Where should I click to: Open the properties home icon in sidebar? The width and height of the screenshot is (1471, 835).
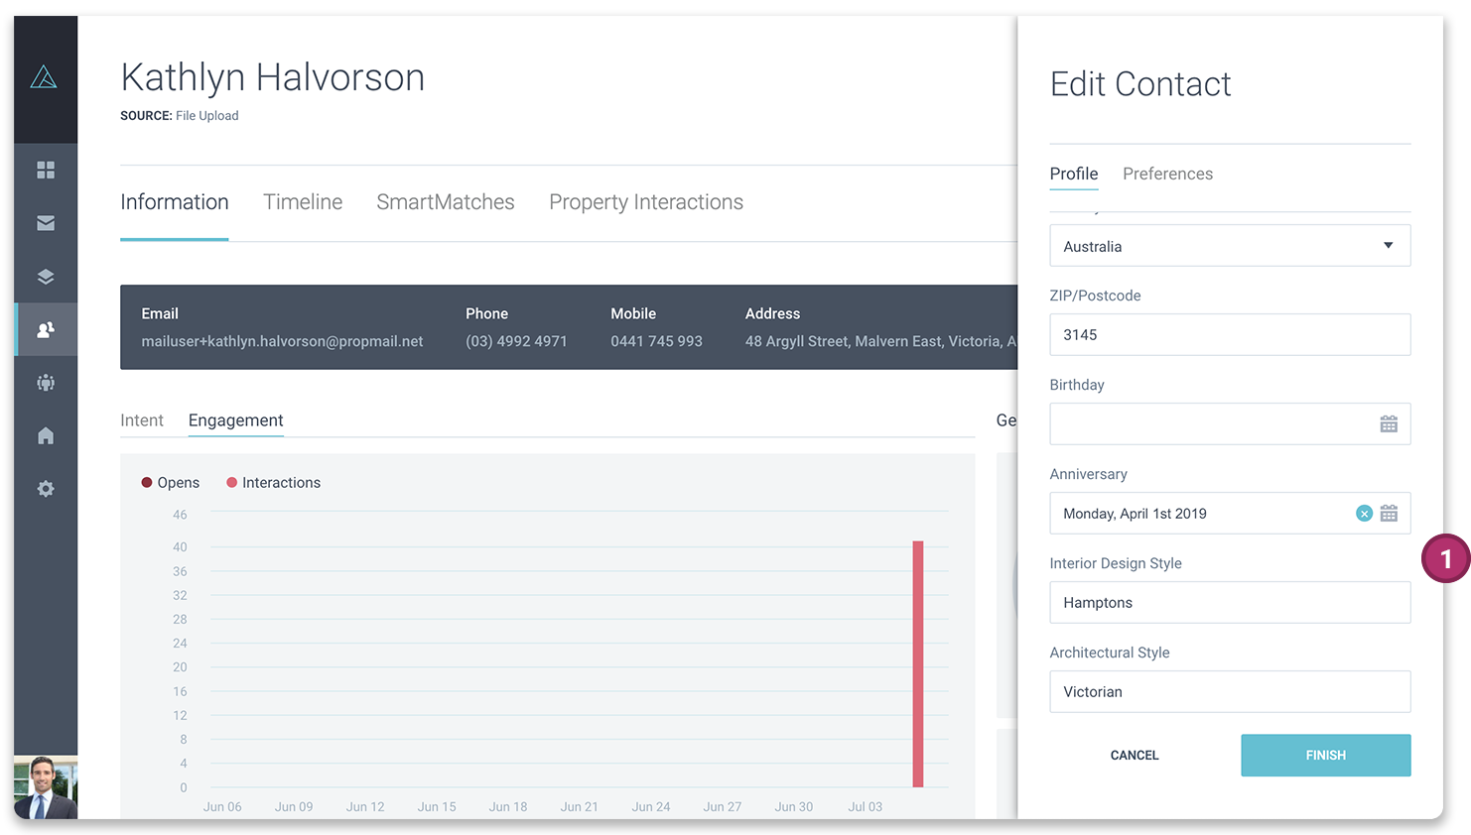point(46,435)
